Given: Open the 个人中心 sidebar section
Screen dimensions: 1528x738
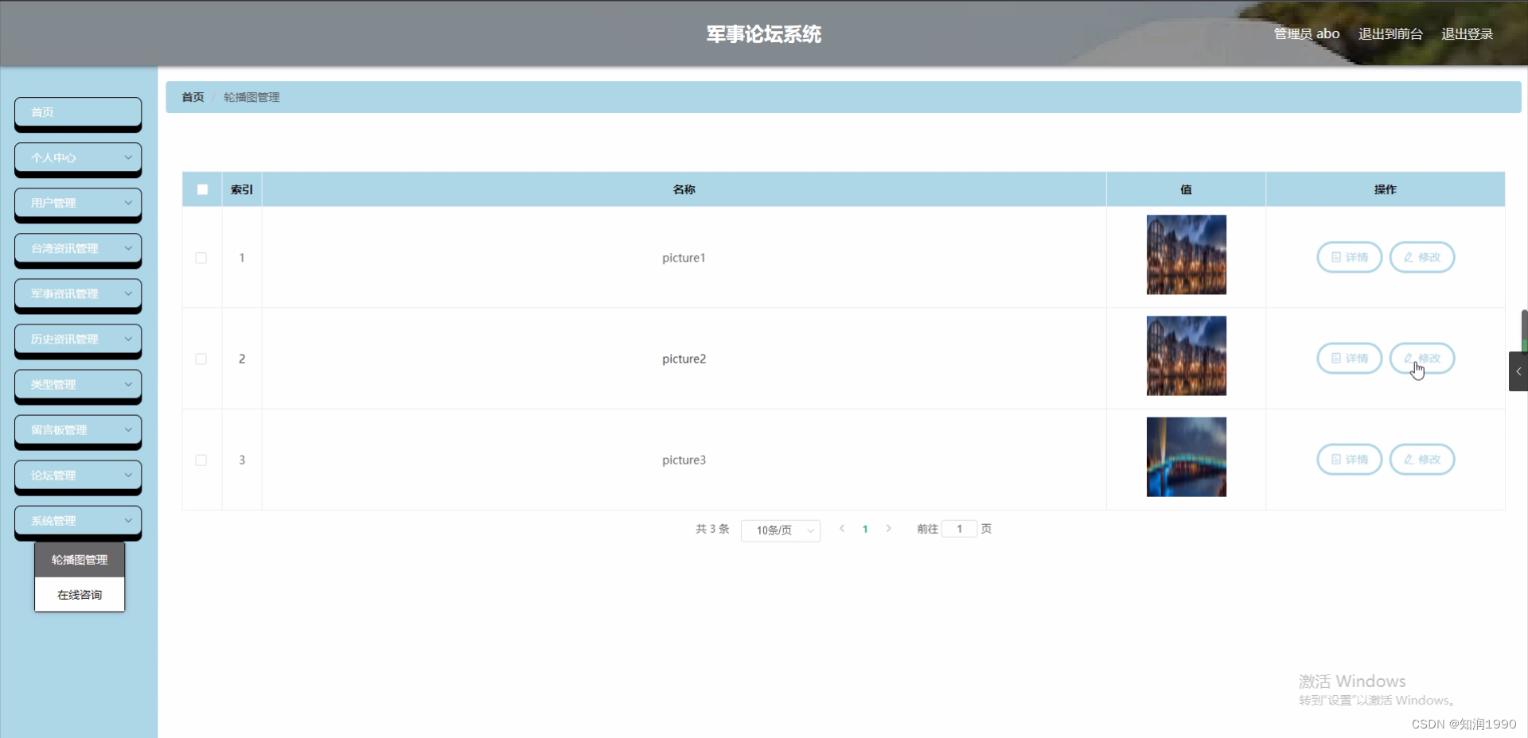Looking at the screenshot, I should (x=77, y=157).
